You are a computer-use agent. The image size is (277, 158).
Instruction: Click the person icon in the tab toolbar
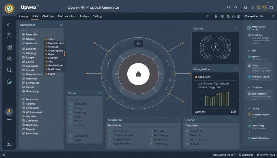[216, 16]
